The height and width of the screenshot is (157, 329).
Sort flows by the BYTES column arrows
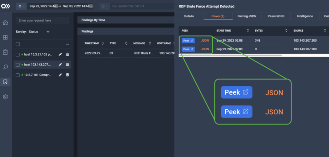click(286, 30)
